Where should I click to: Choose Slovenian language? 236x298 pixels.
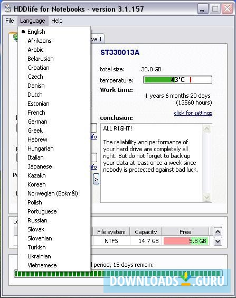[54, 238]
